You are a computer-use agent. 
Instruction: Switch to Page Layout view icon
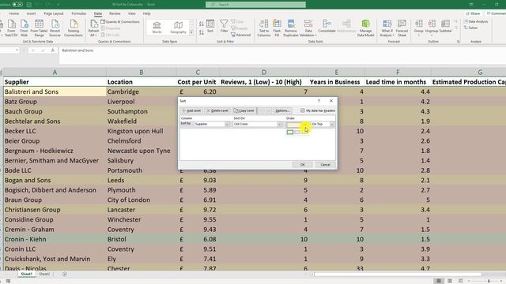coord(450,281)
